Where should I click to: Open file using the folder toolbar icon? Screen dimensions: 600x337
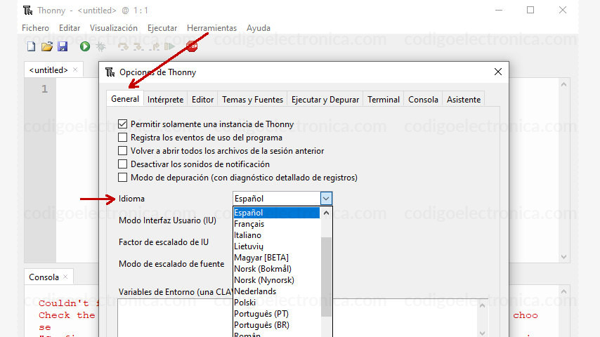point(46,46)
